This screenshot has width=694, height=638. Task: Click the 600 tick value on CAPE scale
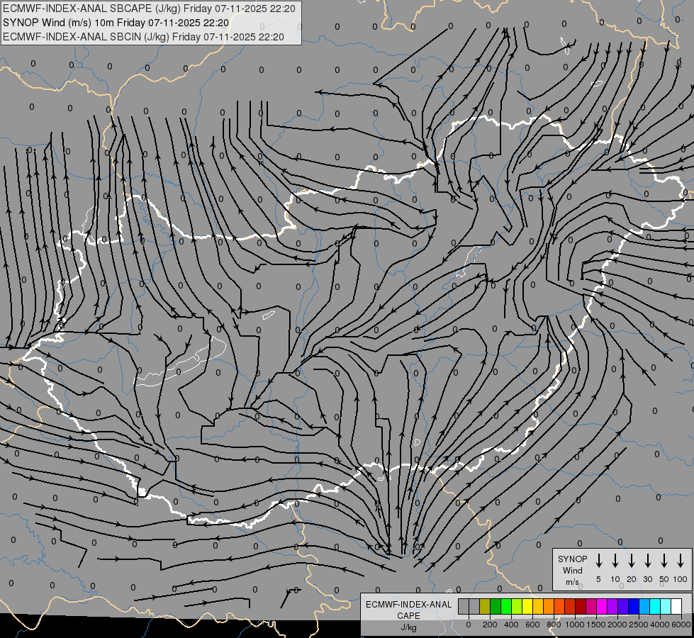coord(532,625)
